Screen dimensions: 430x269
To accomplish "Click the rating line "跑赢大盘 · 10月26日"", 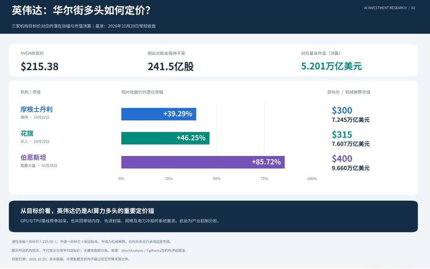I will (39, 166).
